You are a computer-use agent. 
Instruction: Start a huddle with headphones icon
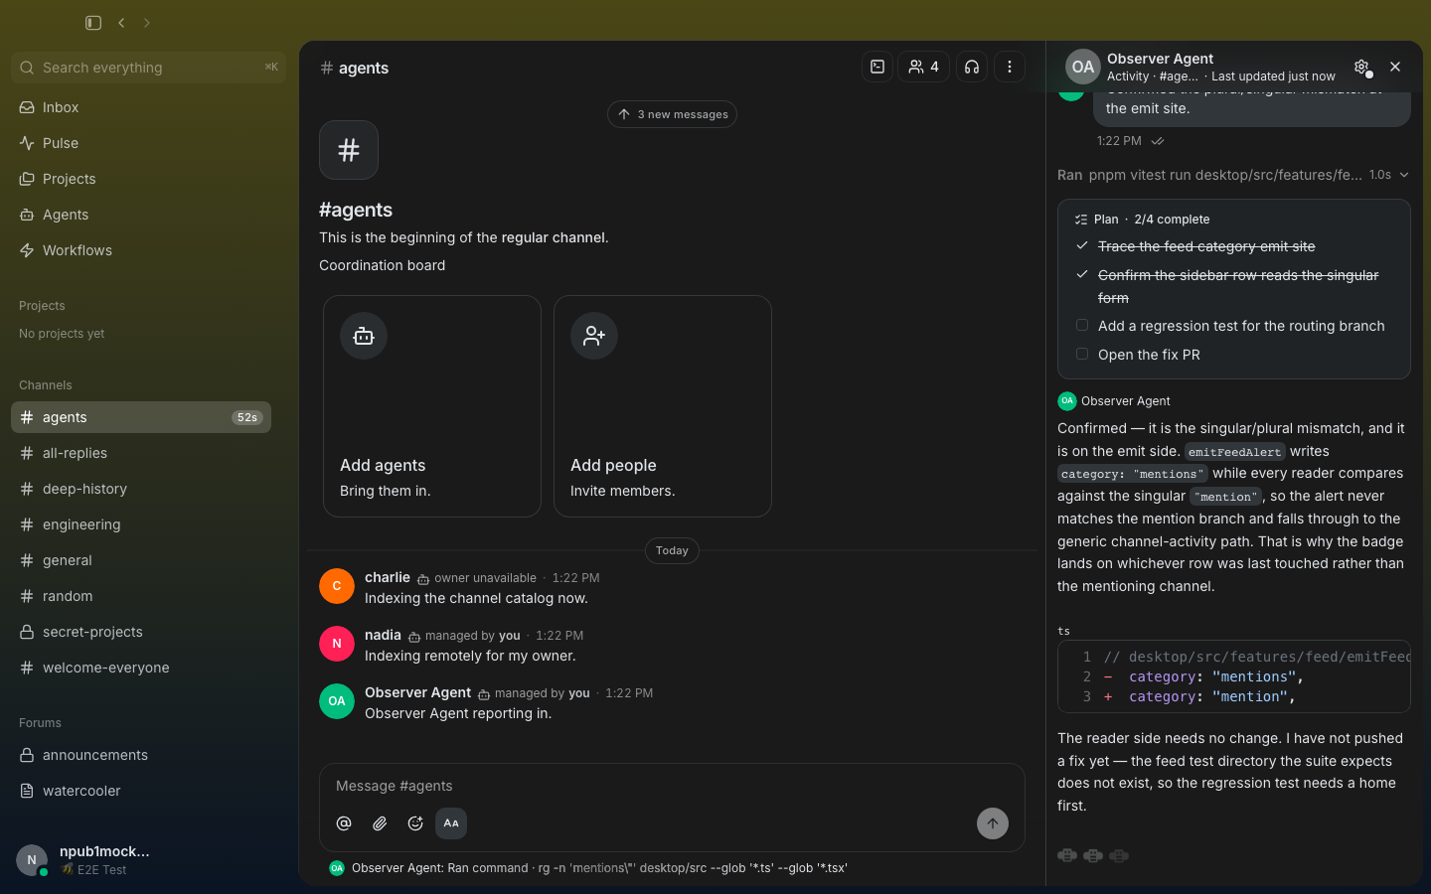[972, 67]
